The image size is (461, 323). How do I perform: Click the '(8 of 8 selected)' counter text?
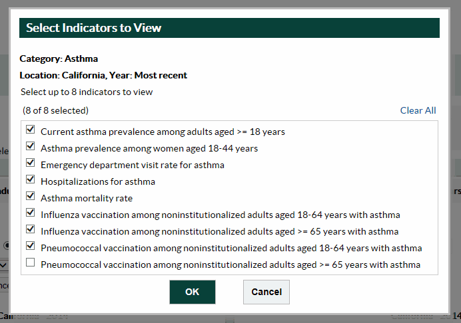(x=55, y=110)
